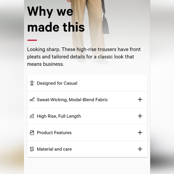Viewport: 174px width, 174px height.
Task: Expand High Rise, Full Length plus icon
Action: pos(140,116)
